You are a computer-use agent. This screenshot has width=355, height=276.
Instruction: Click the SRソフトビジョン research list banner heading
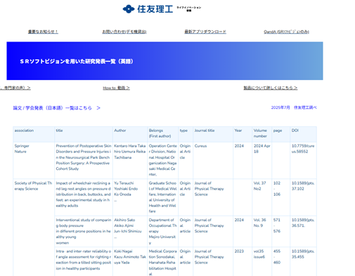[77, 61]
